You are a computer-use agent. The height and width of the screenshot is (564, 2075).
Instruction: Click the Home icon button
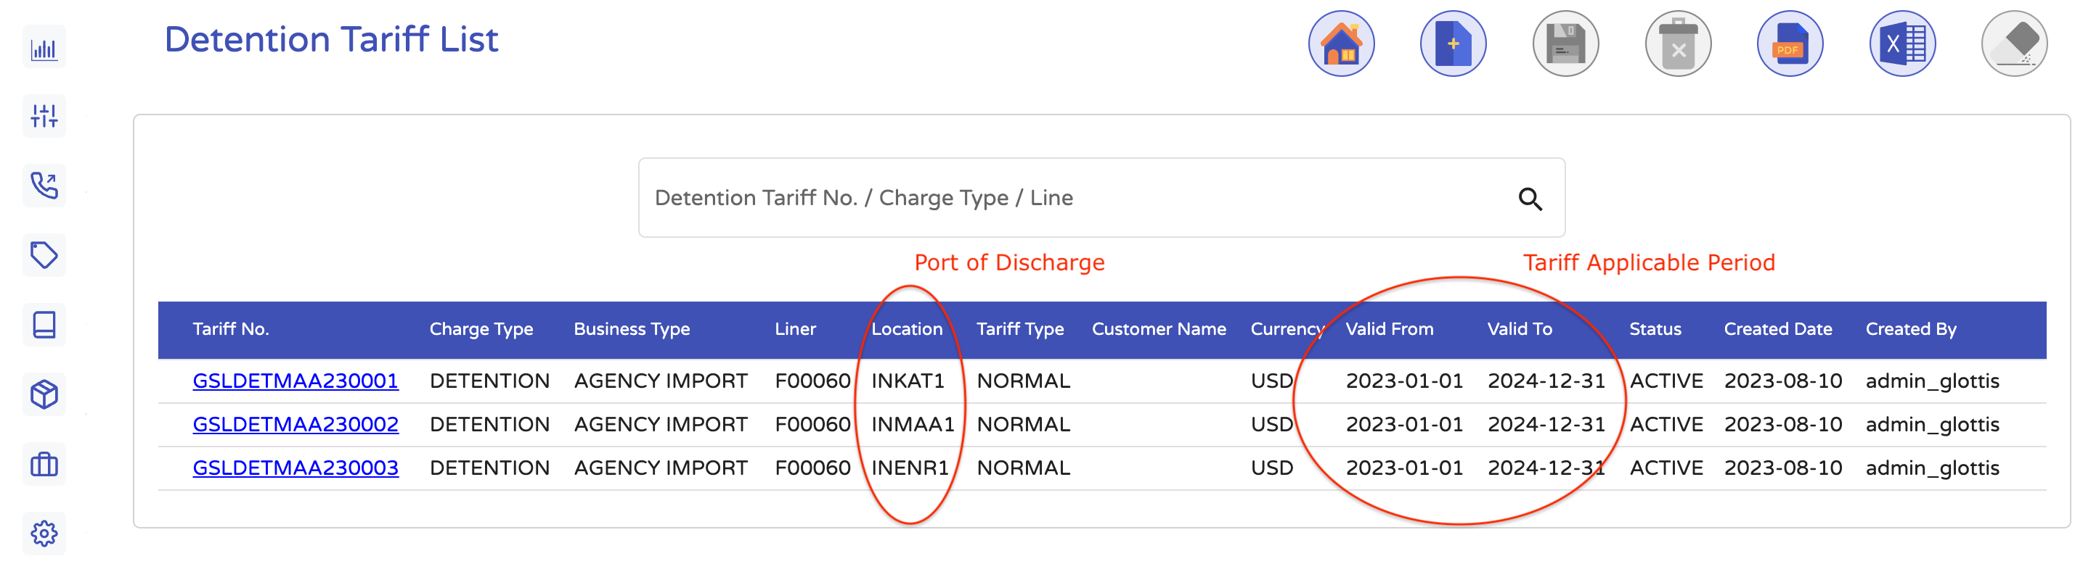coord(1341,43)
